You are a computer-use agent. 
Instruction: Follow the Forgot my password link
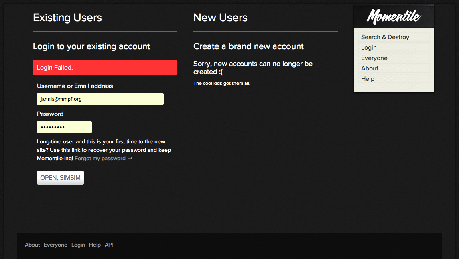(x=104, y=158)
